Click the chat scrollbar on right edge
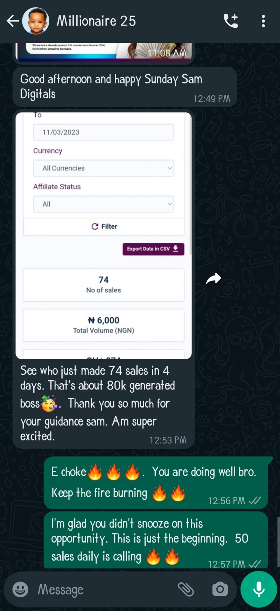280x611 pixels. pyautogui.click(x=278, y=542)
